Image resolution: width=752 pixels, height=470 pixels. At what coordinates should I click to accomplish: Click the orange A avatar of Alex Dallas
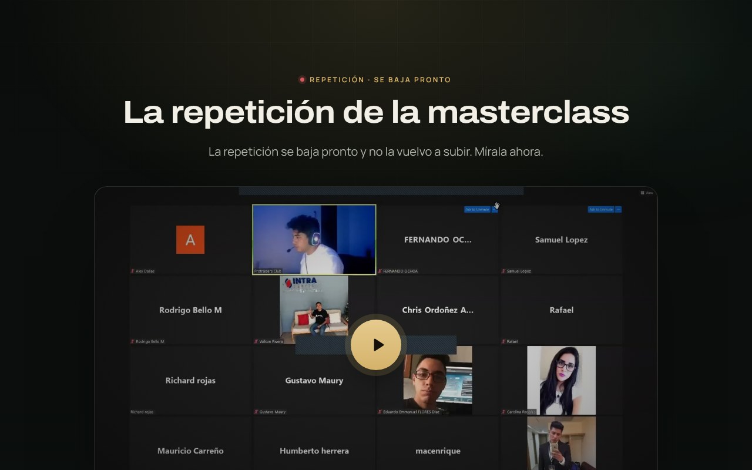click(x=190, y=240)
